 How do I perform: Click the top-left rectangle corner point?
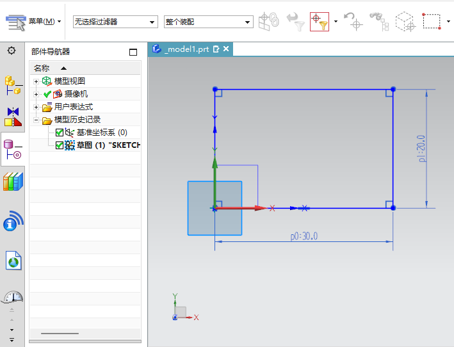click(x=215, y=89)
